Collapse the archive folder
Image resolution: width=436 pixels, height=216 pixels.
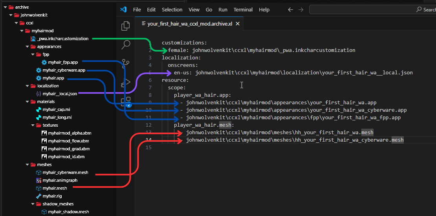coord(5,7)
